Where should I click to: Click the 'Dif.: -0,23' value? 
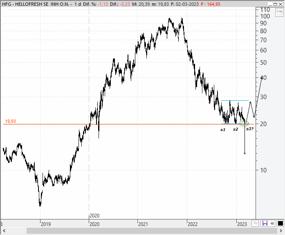(x=120, y=4)
